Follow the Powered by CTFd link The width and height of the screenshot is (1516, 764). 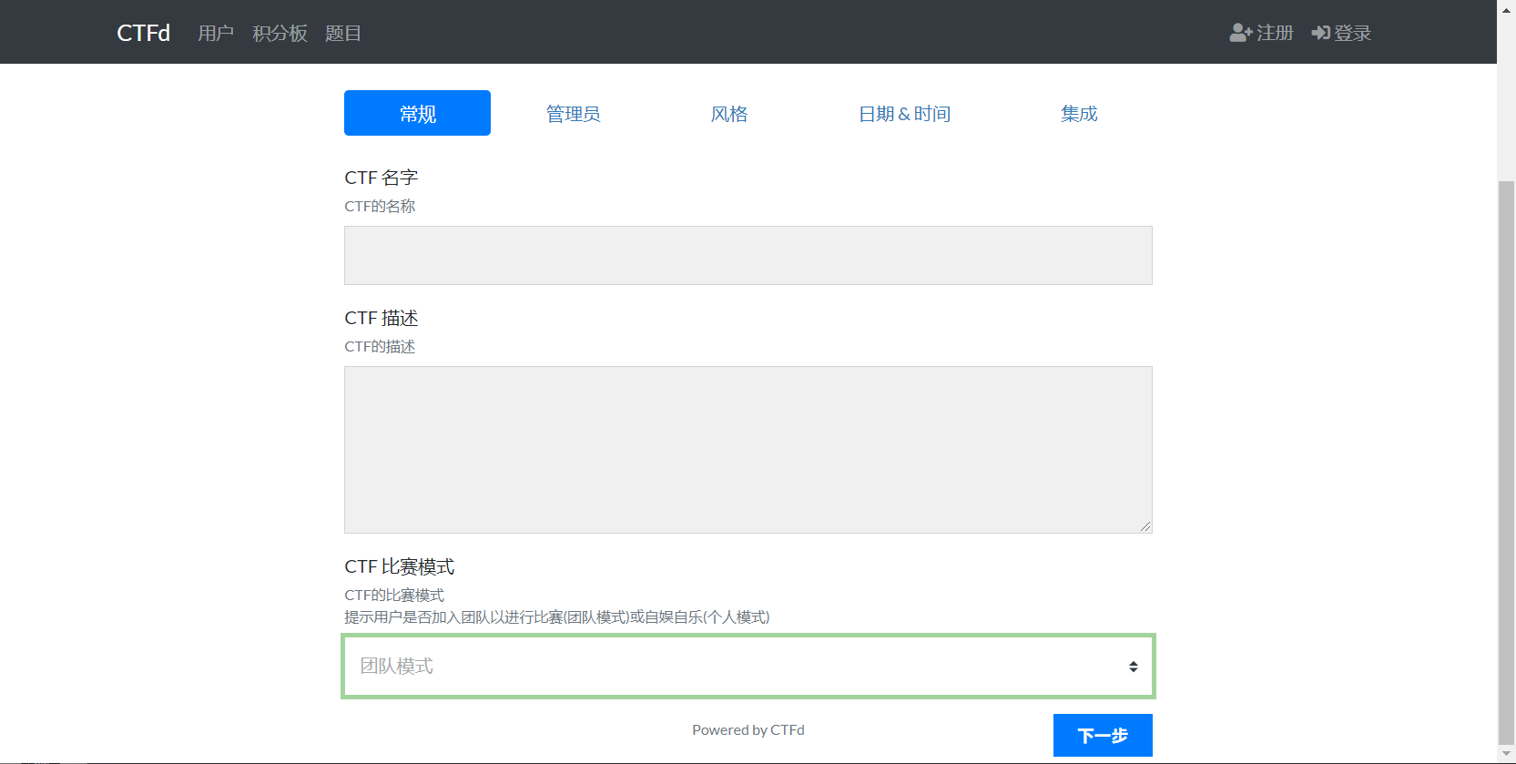[748, 730]
